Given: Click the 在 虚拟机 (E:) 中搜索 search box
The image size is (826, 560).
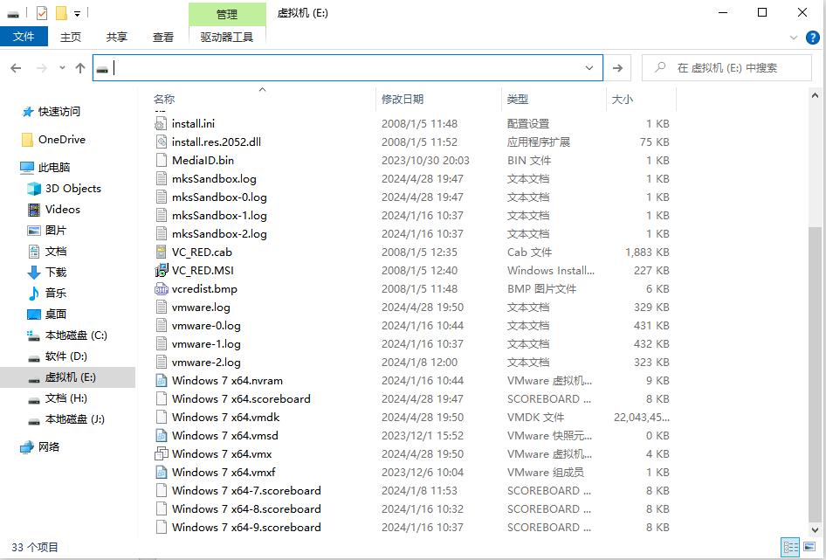Looking at the screenshot, I should pos(735,68).
